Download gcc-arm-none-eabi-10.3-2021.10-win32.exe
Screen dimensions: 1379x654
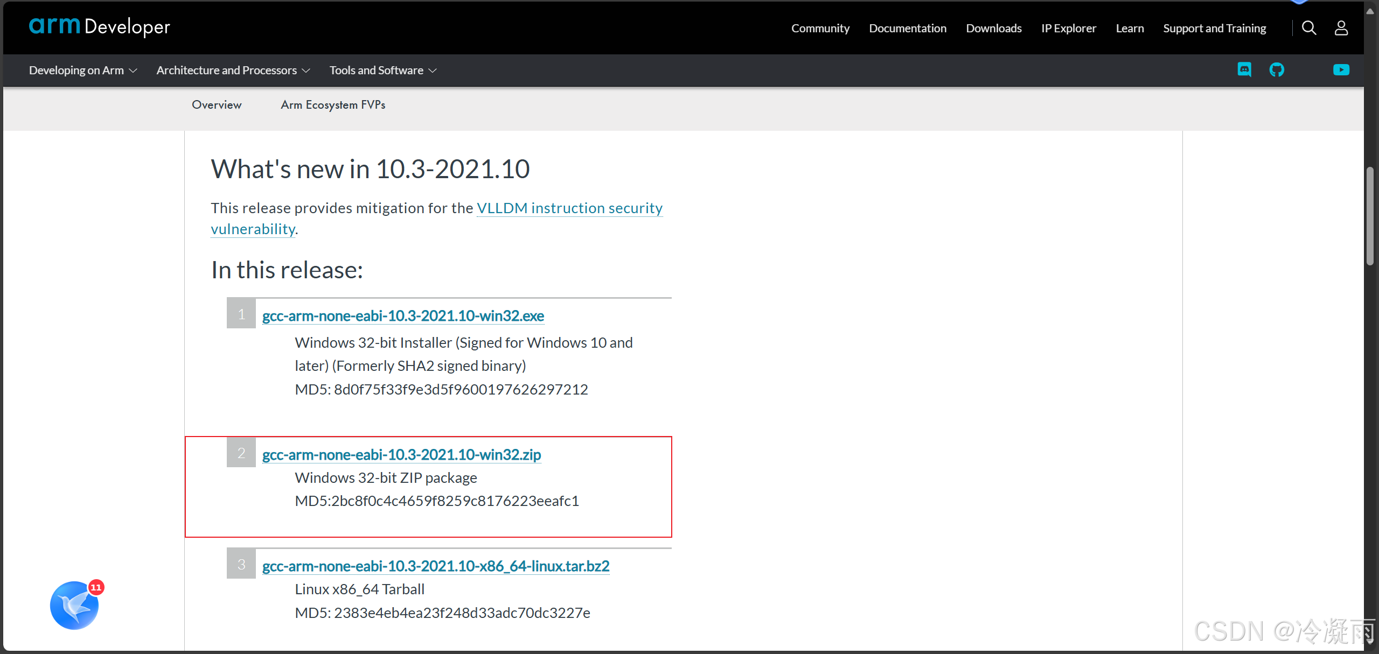coord(403,316)
